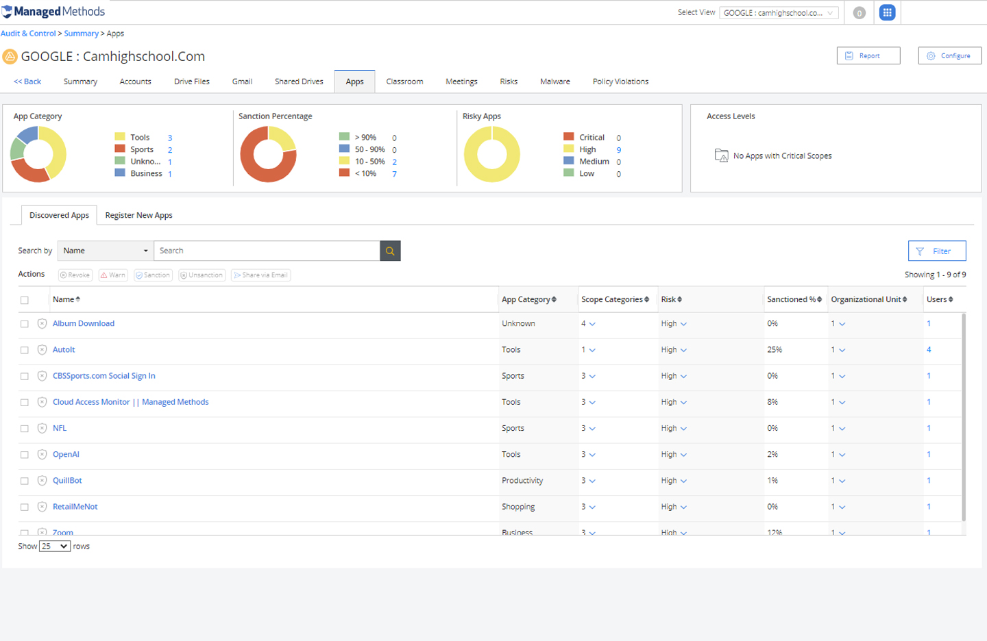Switch to the Gmail tab
987x641 pixels.
pos(242,81)
